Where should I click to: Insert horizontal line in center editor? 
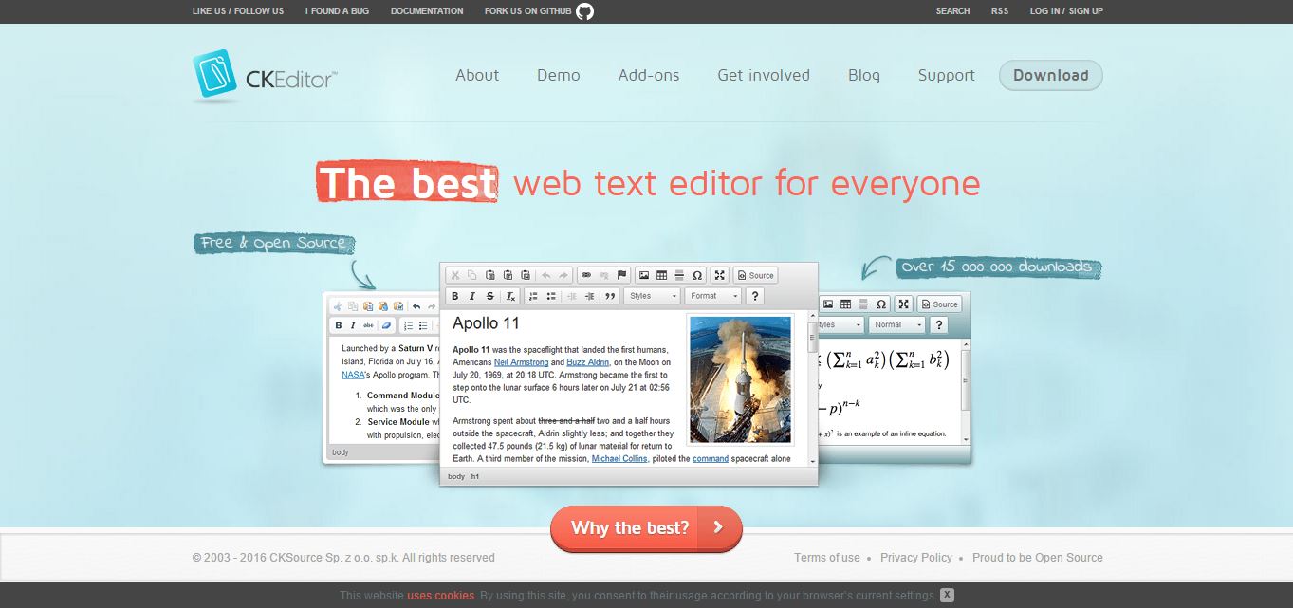679,275
